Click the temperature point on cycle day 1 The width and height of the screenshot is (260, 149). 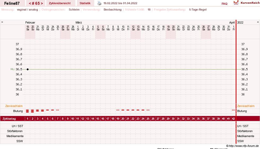(x=28, y=69)
